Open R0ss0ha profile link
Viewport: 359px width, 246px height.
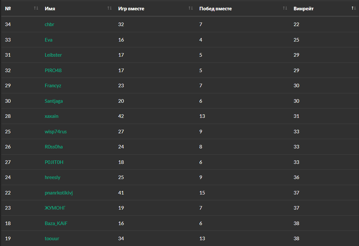54,147
